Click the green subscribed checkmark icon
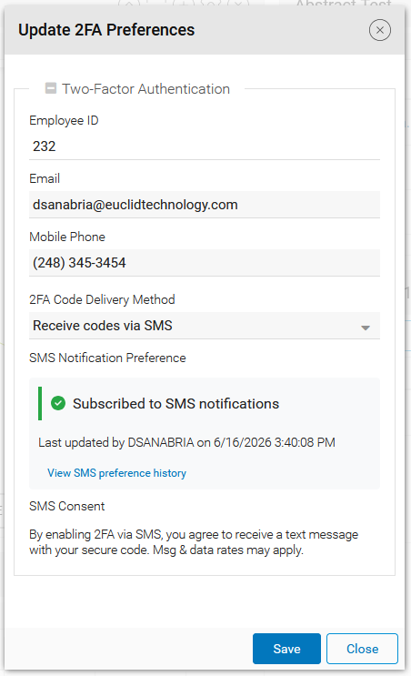 58,404
